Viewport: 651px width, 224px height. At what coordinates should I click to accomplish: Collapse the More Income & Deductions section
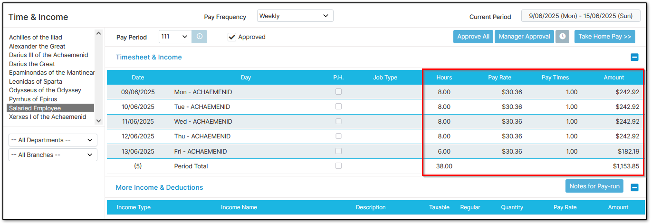pyautogui.click(x=634, y=187)
